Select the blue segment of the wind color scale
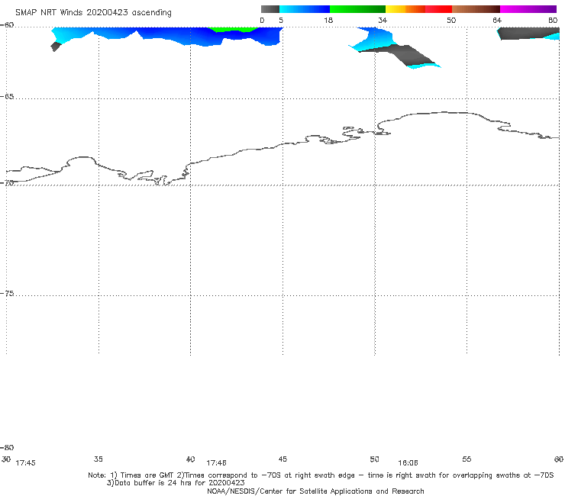 click(305, 9)
